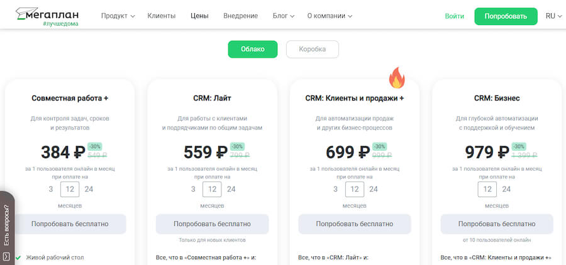Switch pricing to Облако
Screen dimensions: 566x265
click(252, 49)
